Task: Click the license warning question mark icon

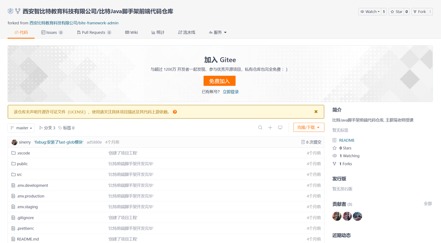Action: tap(175, 112)
